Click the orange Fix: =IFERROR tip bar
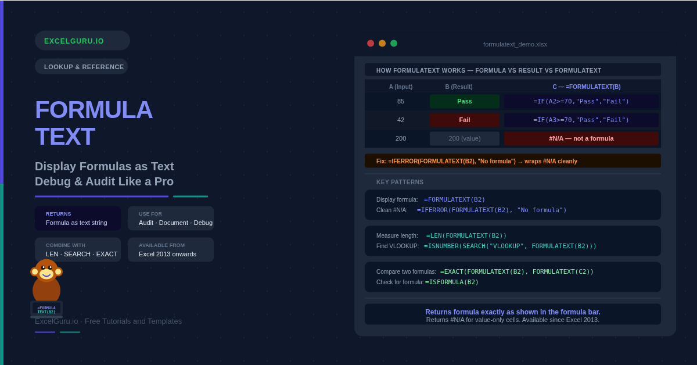This screenshot has height=365, width=697. click(x=512, y=161)
